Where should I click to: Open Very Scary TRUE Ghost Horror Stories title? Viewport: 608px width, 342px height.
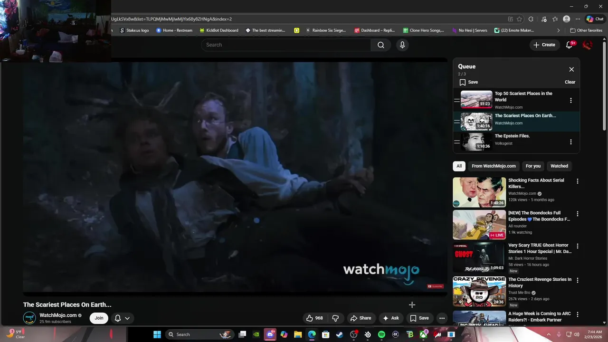coord(540,248)
